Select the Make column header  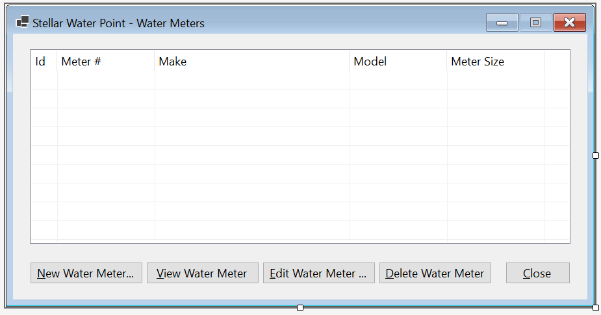(x=252, y=61)
